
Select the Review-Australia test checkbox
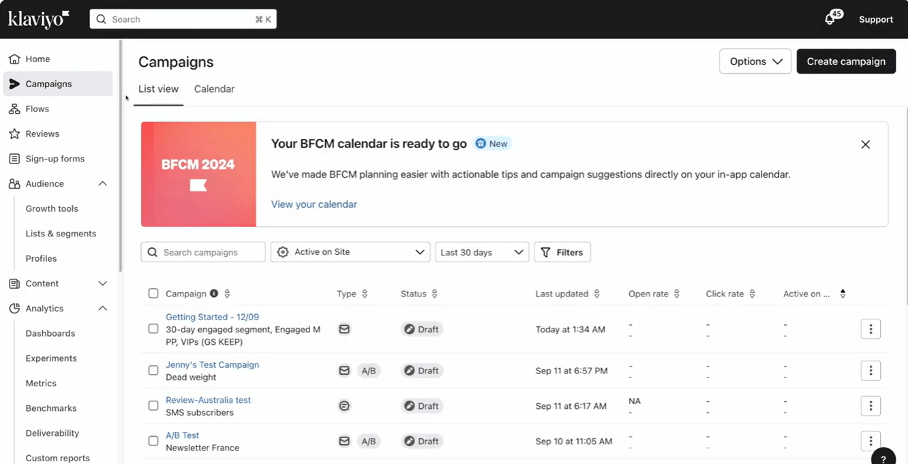pyautogui.click(x=153, y=406)
